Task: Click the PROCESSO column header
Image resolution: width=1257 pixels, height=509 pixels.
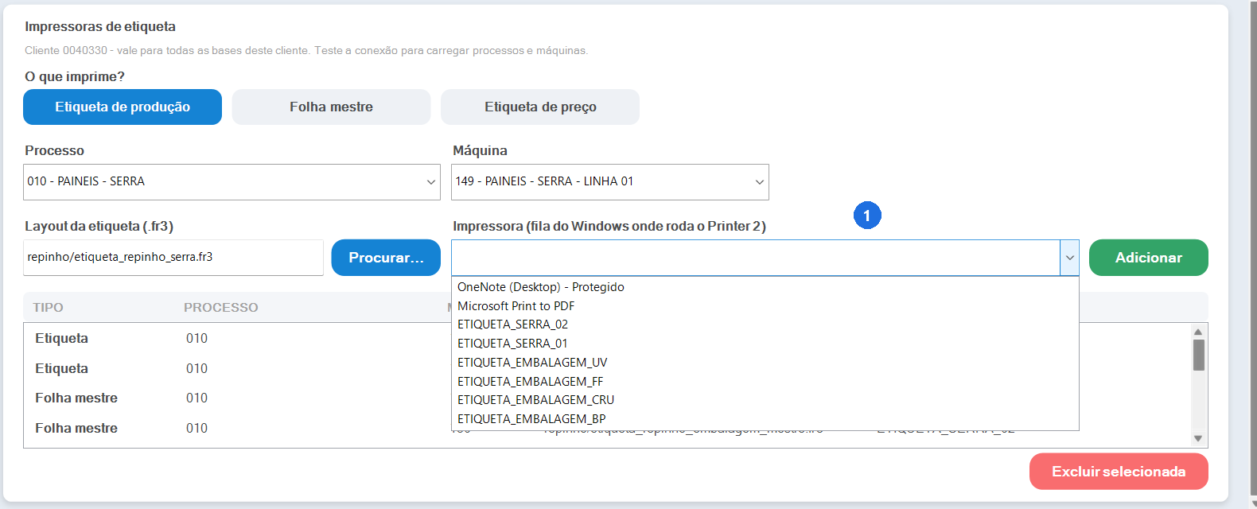Action: (221, 308)
